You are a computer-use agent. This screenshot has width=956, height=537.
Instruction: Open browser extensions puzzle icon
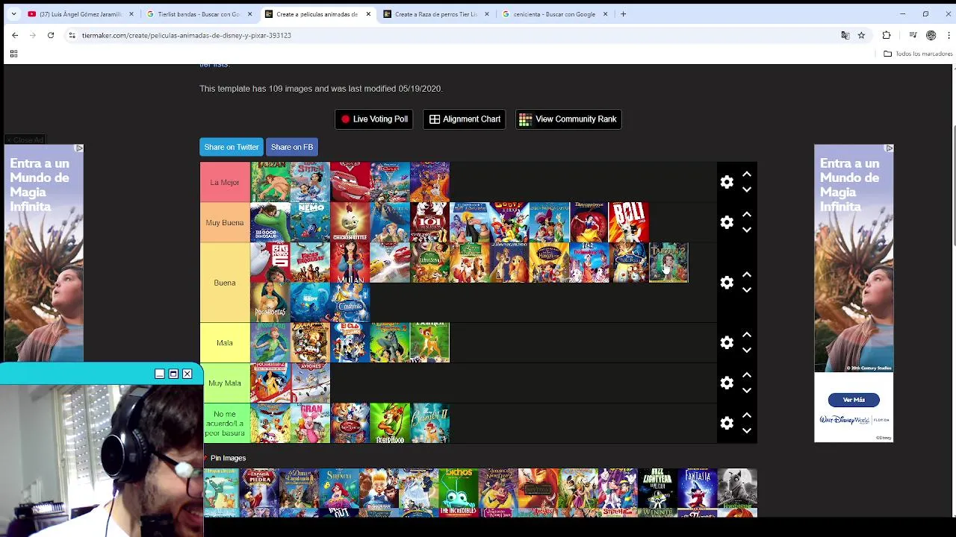click(x=887, y=35)
